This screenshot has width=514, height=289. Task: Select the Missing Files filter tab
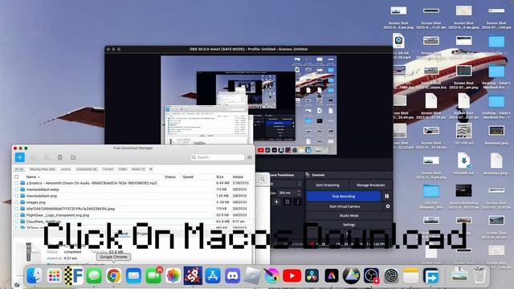pyautogui.click(x=43, y=169)
